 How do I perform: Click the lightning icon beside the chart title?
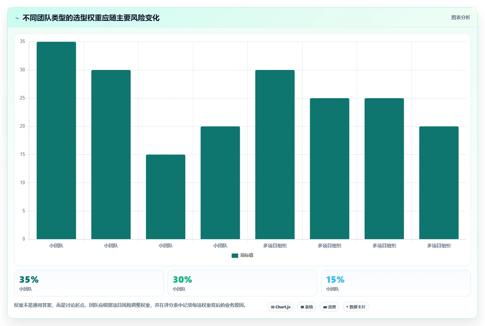pos(17,18)
